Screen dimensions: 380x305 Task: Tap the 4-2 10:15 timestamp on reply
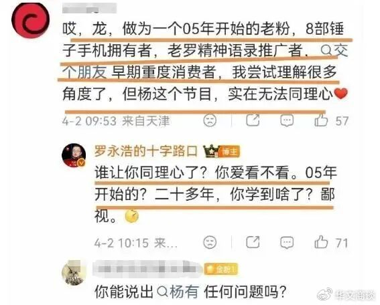pos(121,243)
